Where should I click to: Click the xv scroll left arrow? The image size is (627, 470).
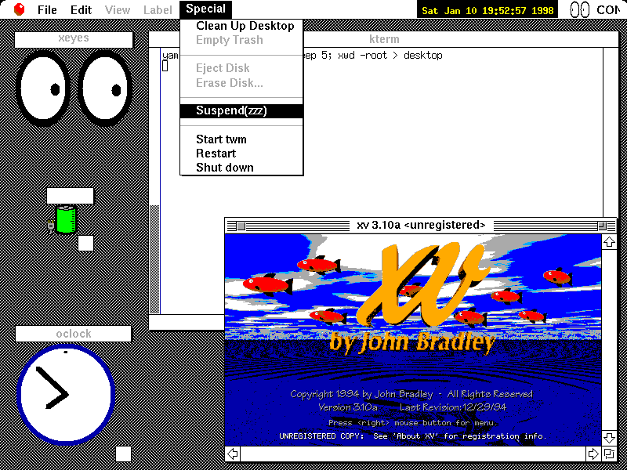[x=233, y=454]
